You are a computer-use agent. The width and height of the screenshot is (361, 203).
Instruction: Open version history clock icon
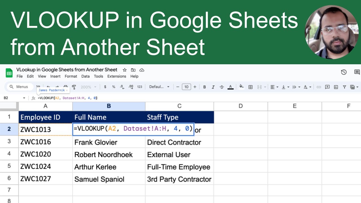(344, 72)
